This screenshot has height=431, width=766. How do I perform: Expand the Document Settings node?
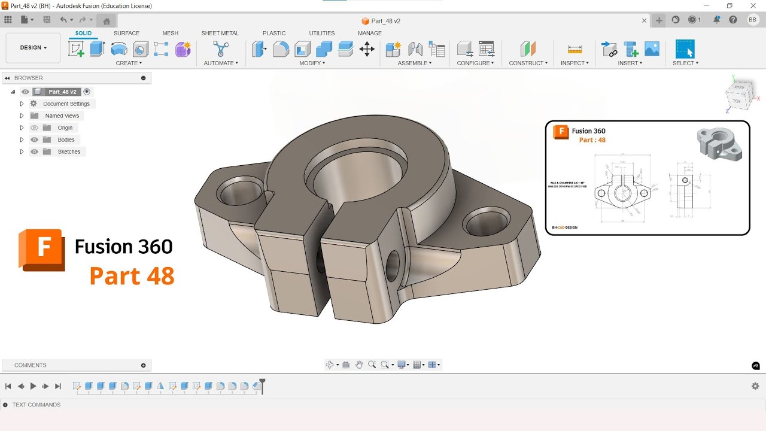coord(22,104)
